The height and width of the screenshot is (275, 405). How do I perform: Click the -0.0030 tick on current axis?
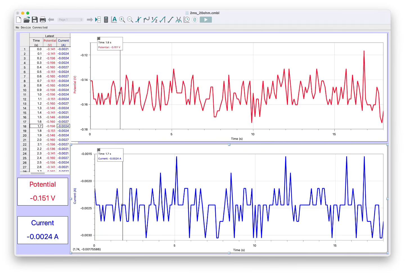[x=86, y=235]
